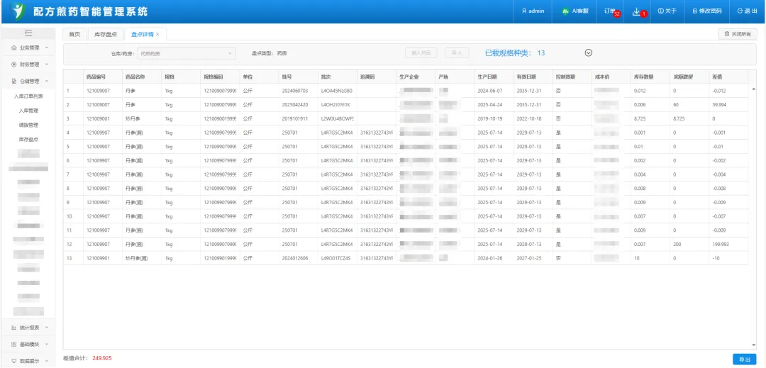Click the 关于 info icon
766x368 pixels.
click(661, 11)
